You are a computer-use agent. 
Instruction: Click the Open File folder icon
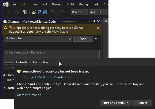(x=34, y=12)
